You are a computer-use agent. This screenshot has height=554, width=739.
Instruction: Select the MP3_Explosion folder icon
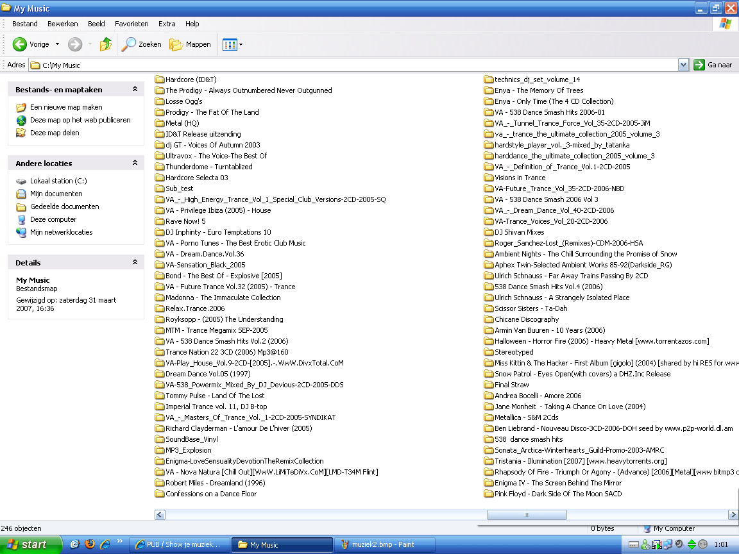tap(159, 450)
